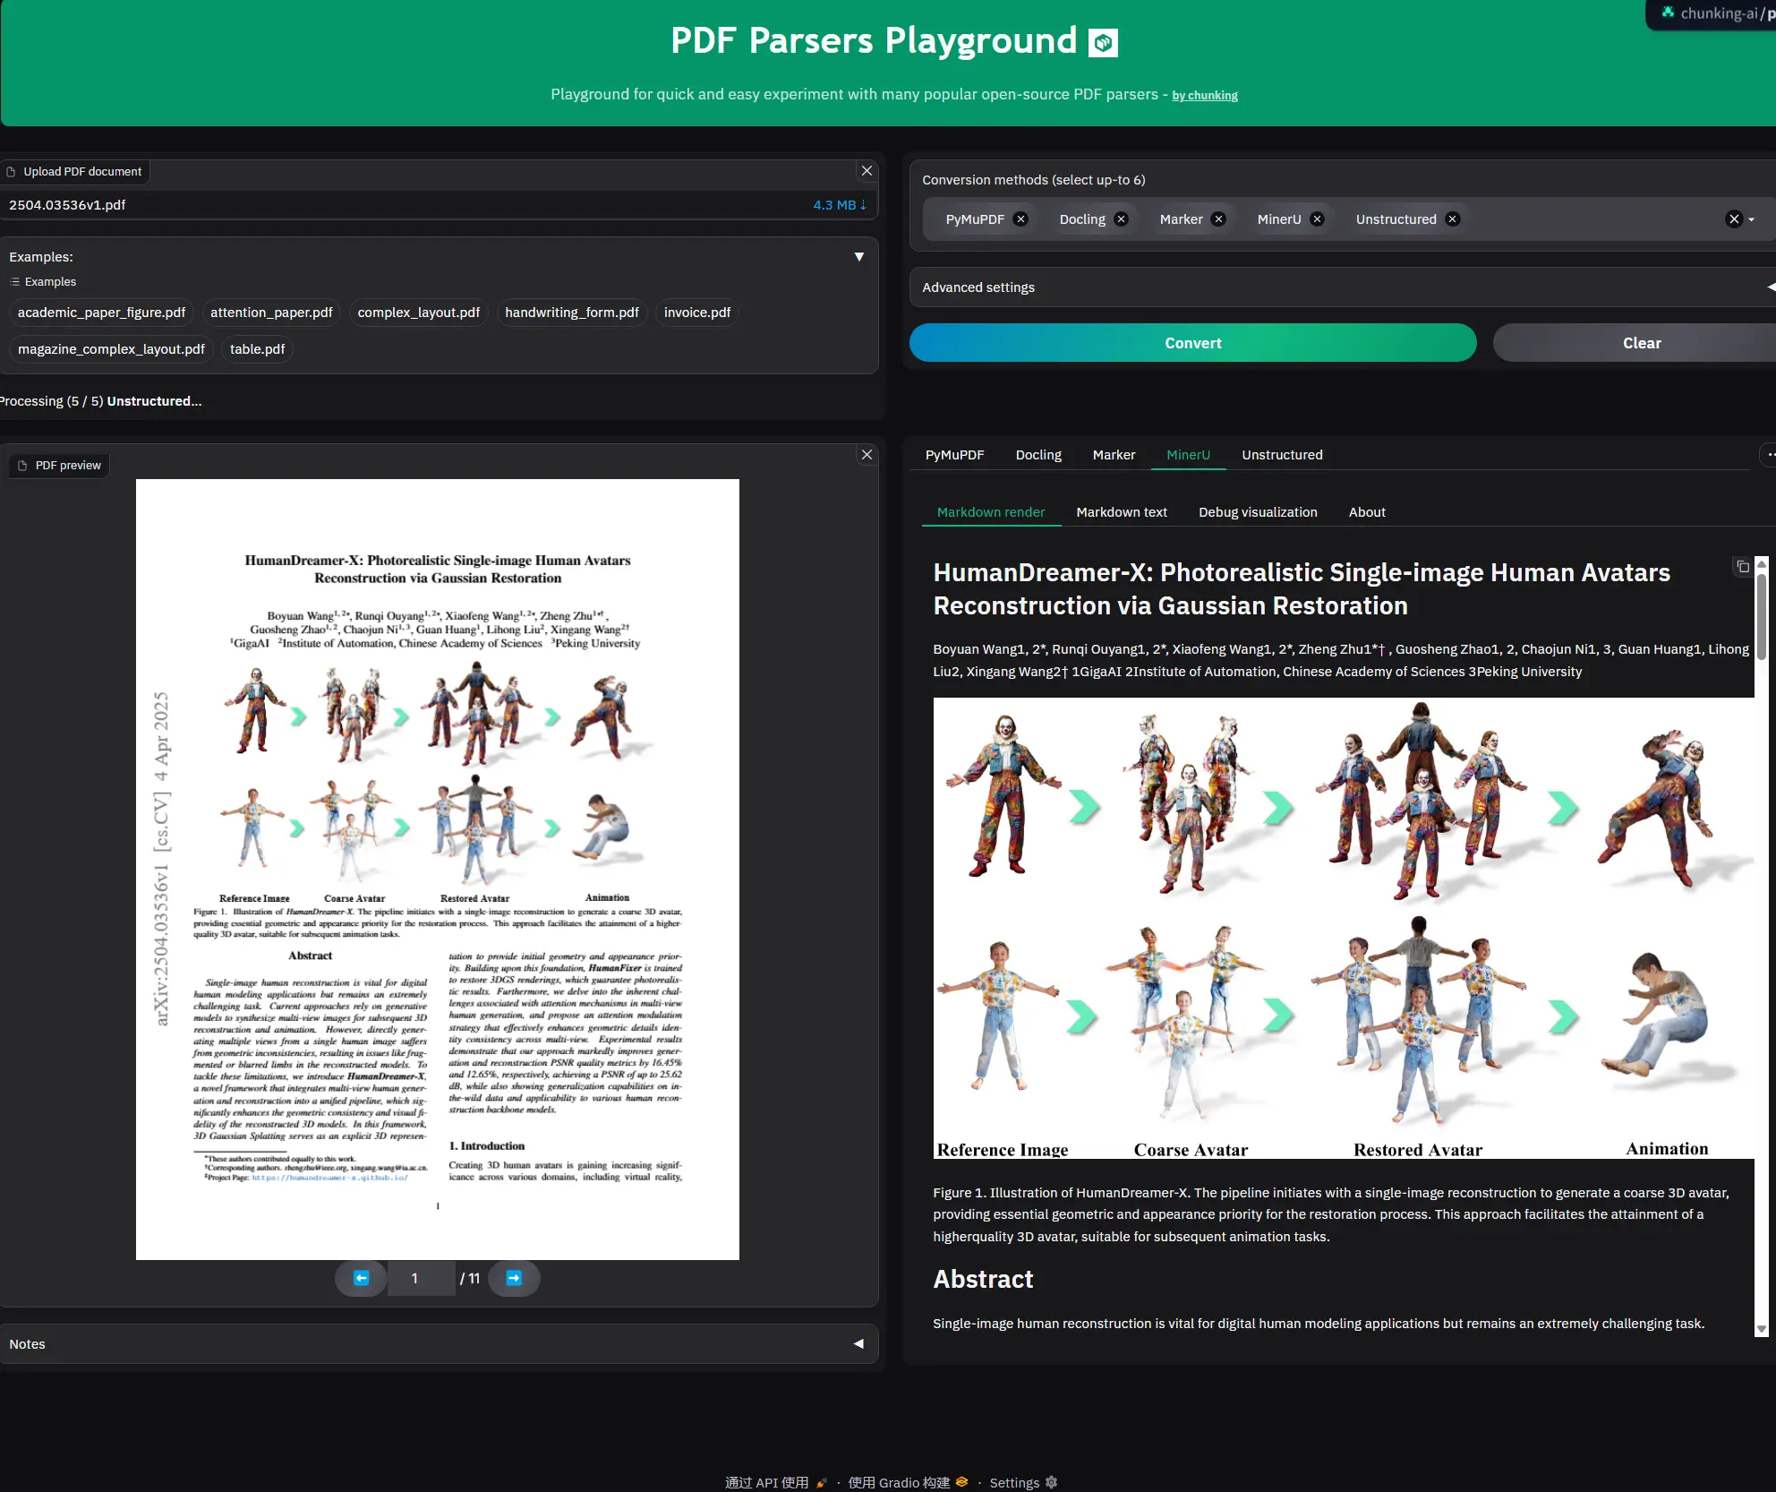Click the Convert button

tap(1191, 342)
